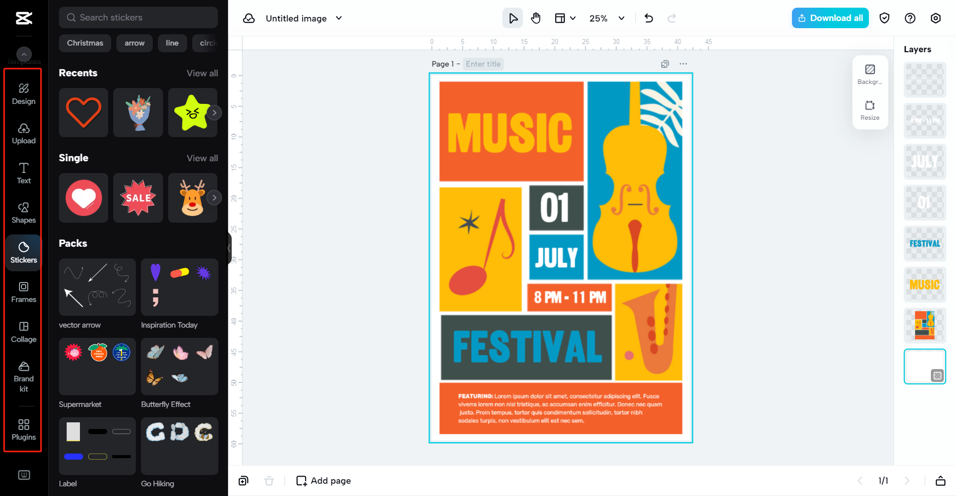Click the duplicate page icon at bottom
Image resolution: width=956 pixels, height=496 pixels.
click(243, 481)
